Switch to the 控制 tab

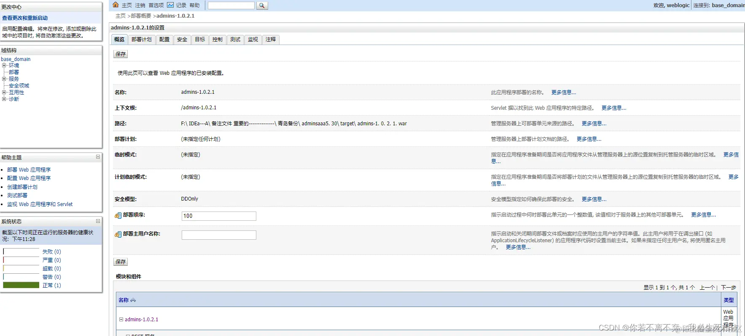pos(218,40)
